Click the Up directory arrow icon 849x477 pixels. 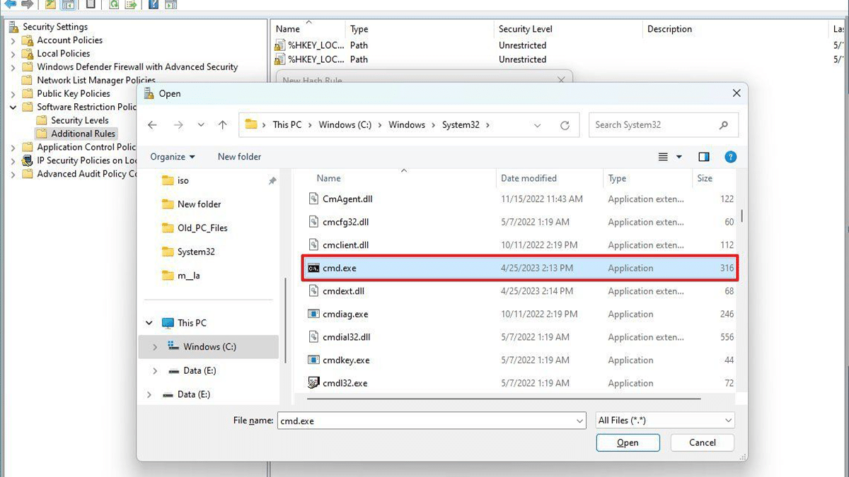point(223,125)
